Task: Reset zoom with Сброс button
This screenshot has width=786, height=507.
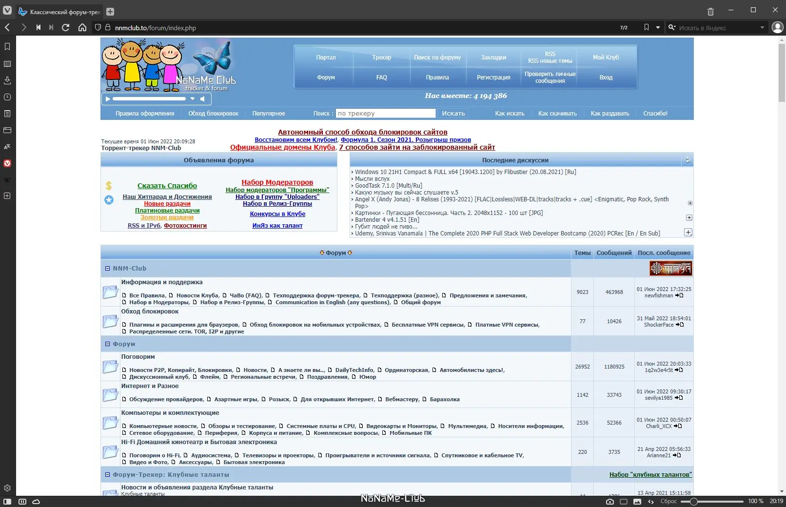Action: click(668, 501)
